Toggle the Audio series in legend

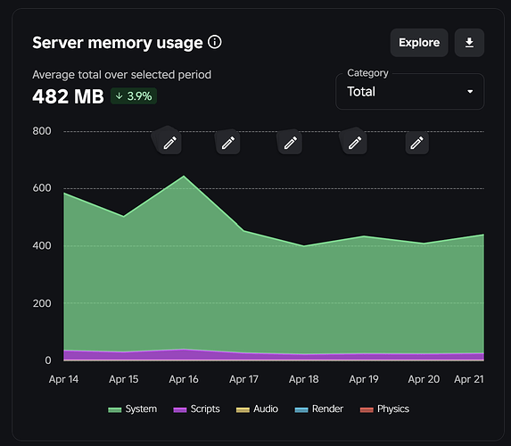point(257,409)
